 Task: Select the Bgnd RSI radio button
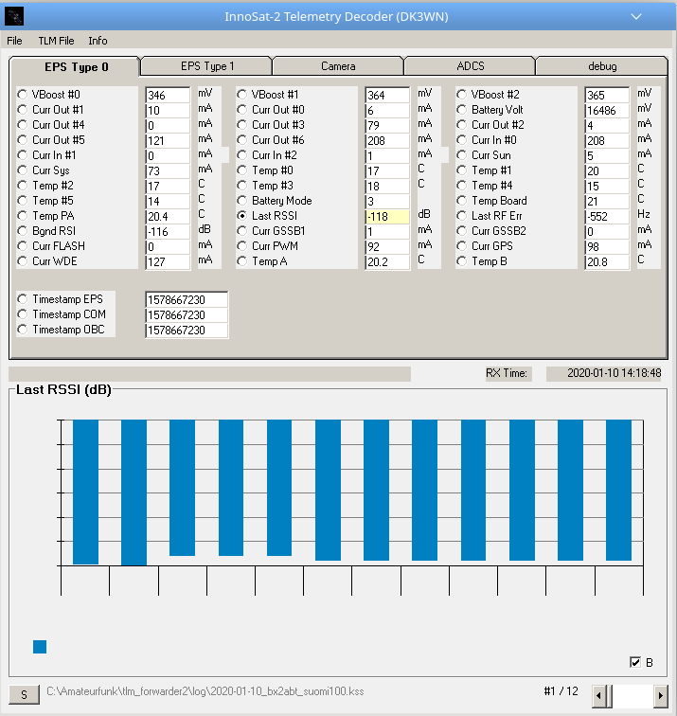pyautogui.click(x=23, y=231)
